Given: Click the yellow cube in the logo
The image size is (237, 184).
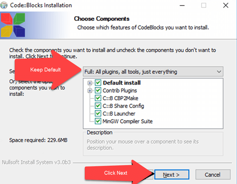Looking at the screenshot, I should [7, 31].
